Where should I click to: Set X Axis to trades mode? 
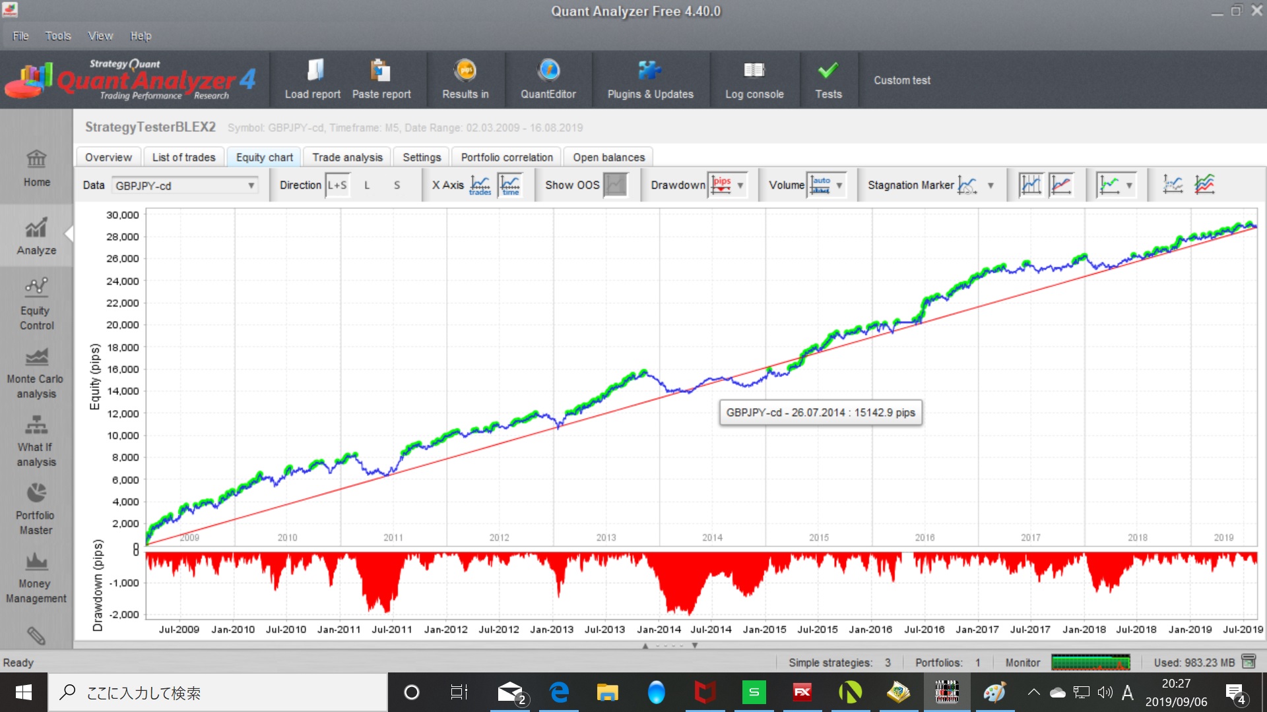click(480, 185)
